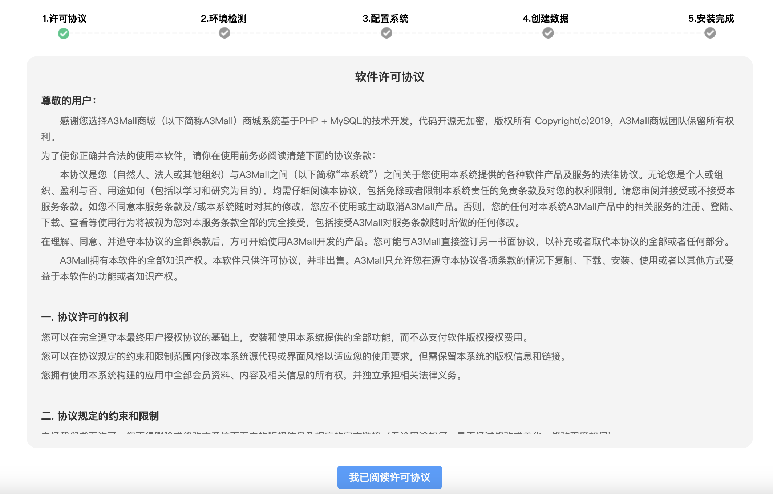773x494 pixels.
Task: Click the gray check under 环境检测 step
Action: pos(224,33)
